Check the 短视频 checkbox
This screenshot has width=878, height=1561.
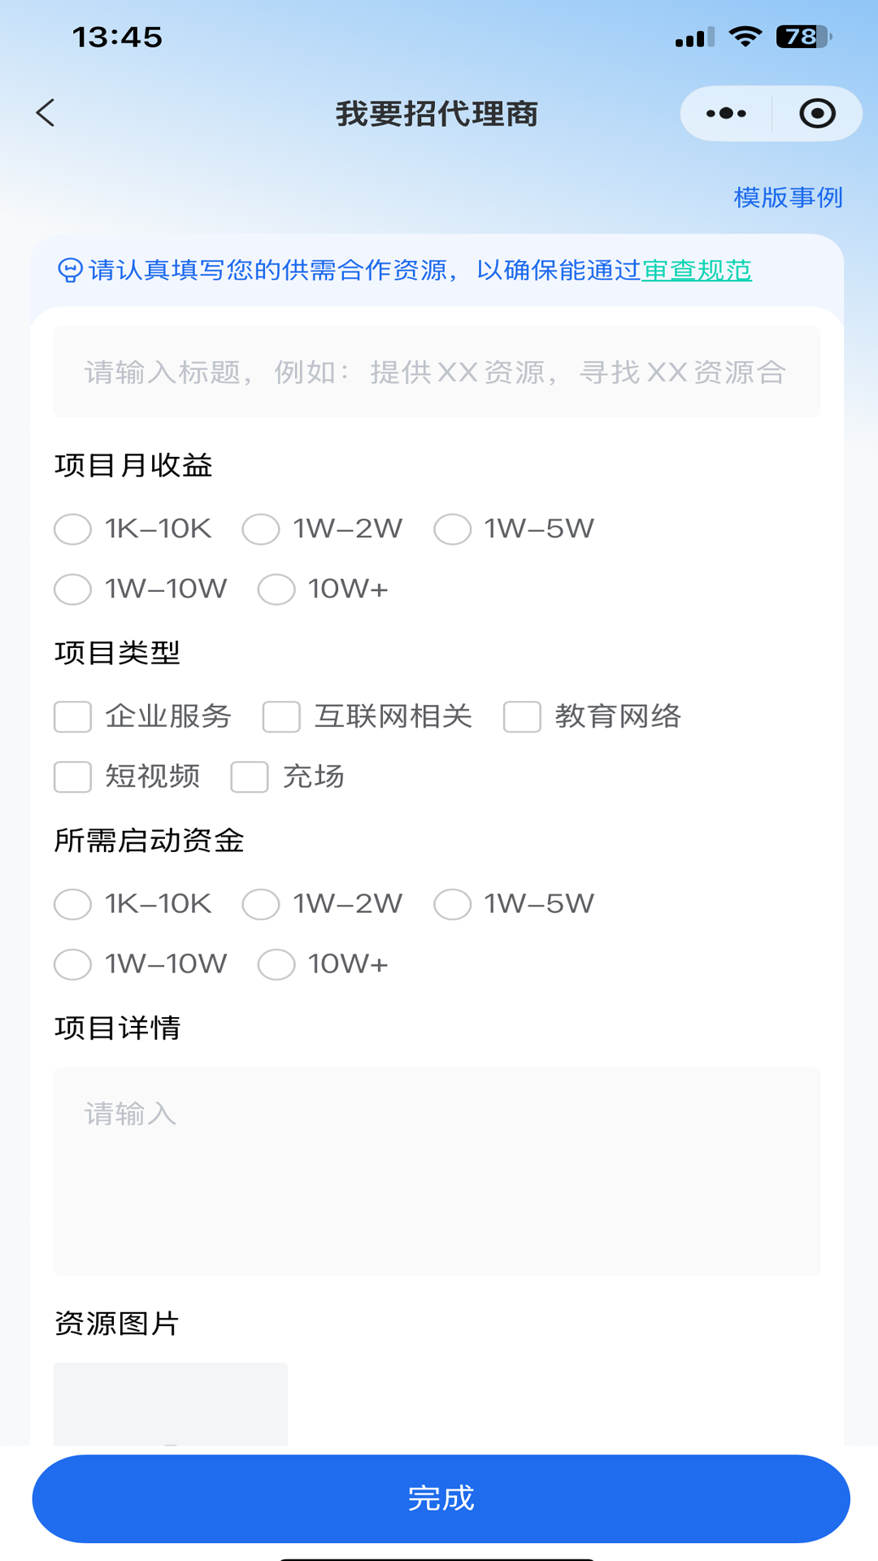pyautogui.click(x=73, y=778)
